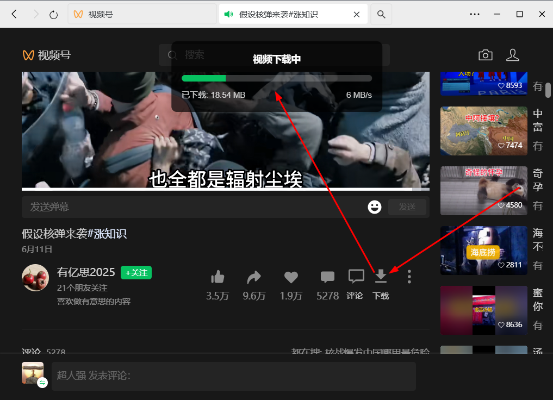Click the download icon below the video
The image size is (553, 400).
(x=381, y=277)
